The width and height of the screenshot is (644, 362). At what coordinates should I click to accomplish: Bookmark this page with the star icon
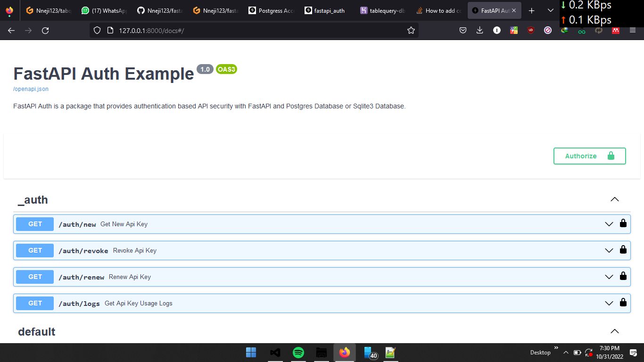click(411, 30)
